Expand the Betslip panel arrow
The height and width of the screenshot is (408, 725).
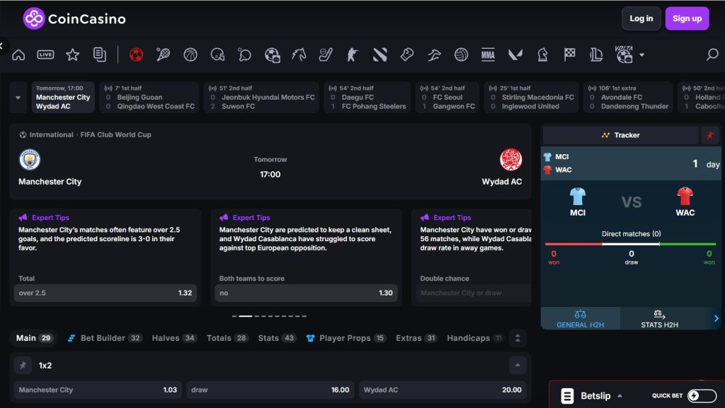pyautogui.click(x=620, y=395)
